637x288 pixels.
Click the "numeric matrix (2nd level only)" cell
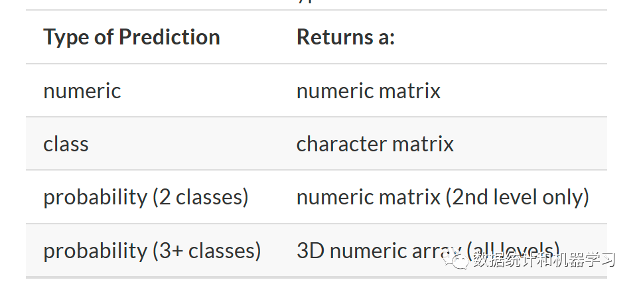pos(443,197)
